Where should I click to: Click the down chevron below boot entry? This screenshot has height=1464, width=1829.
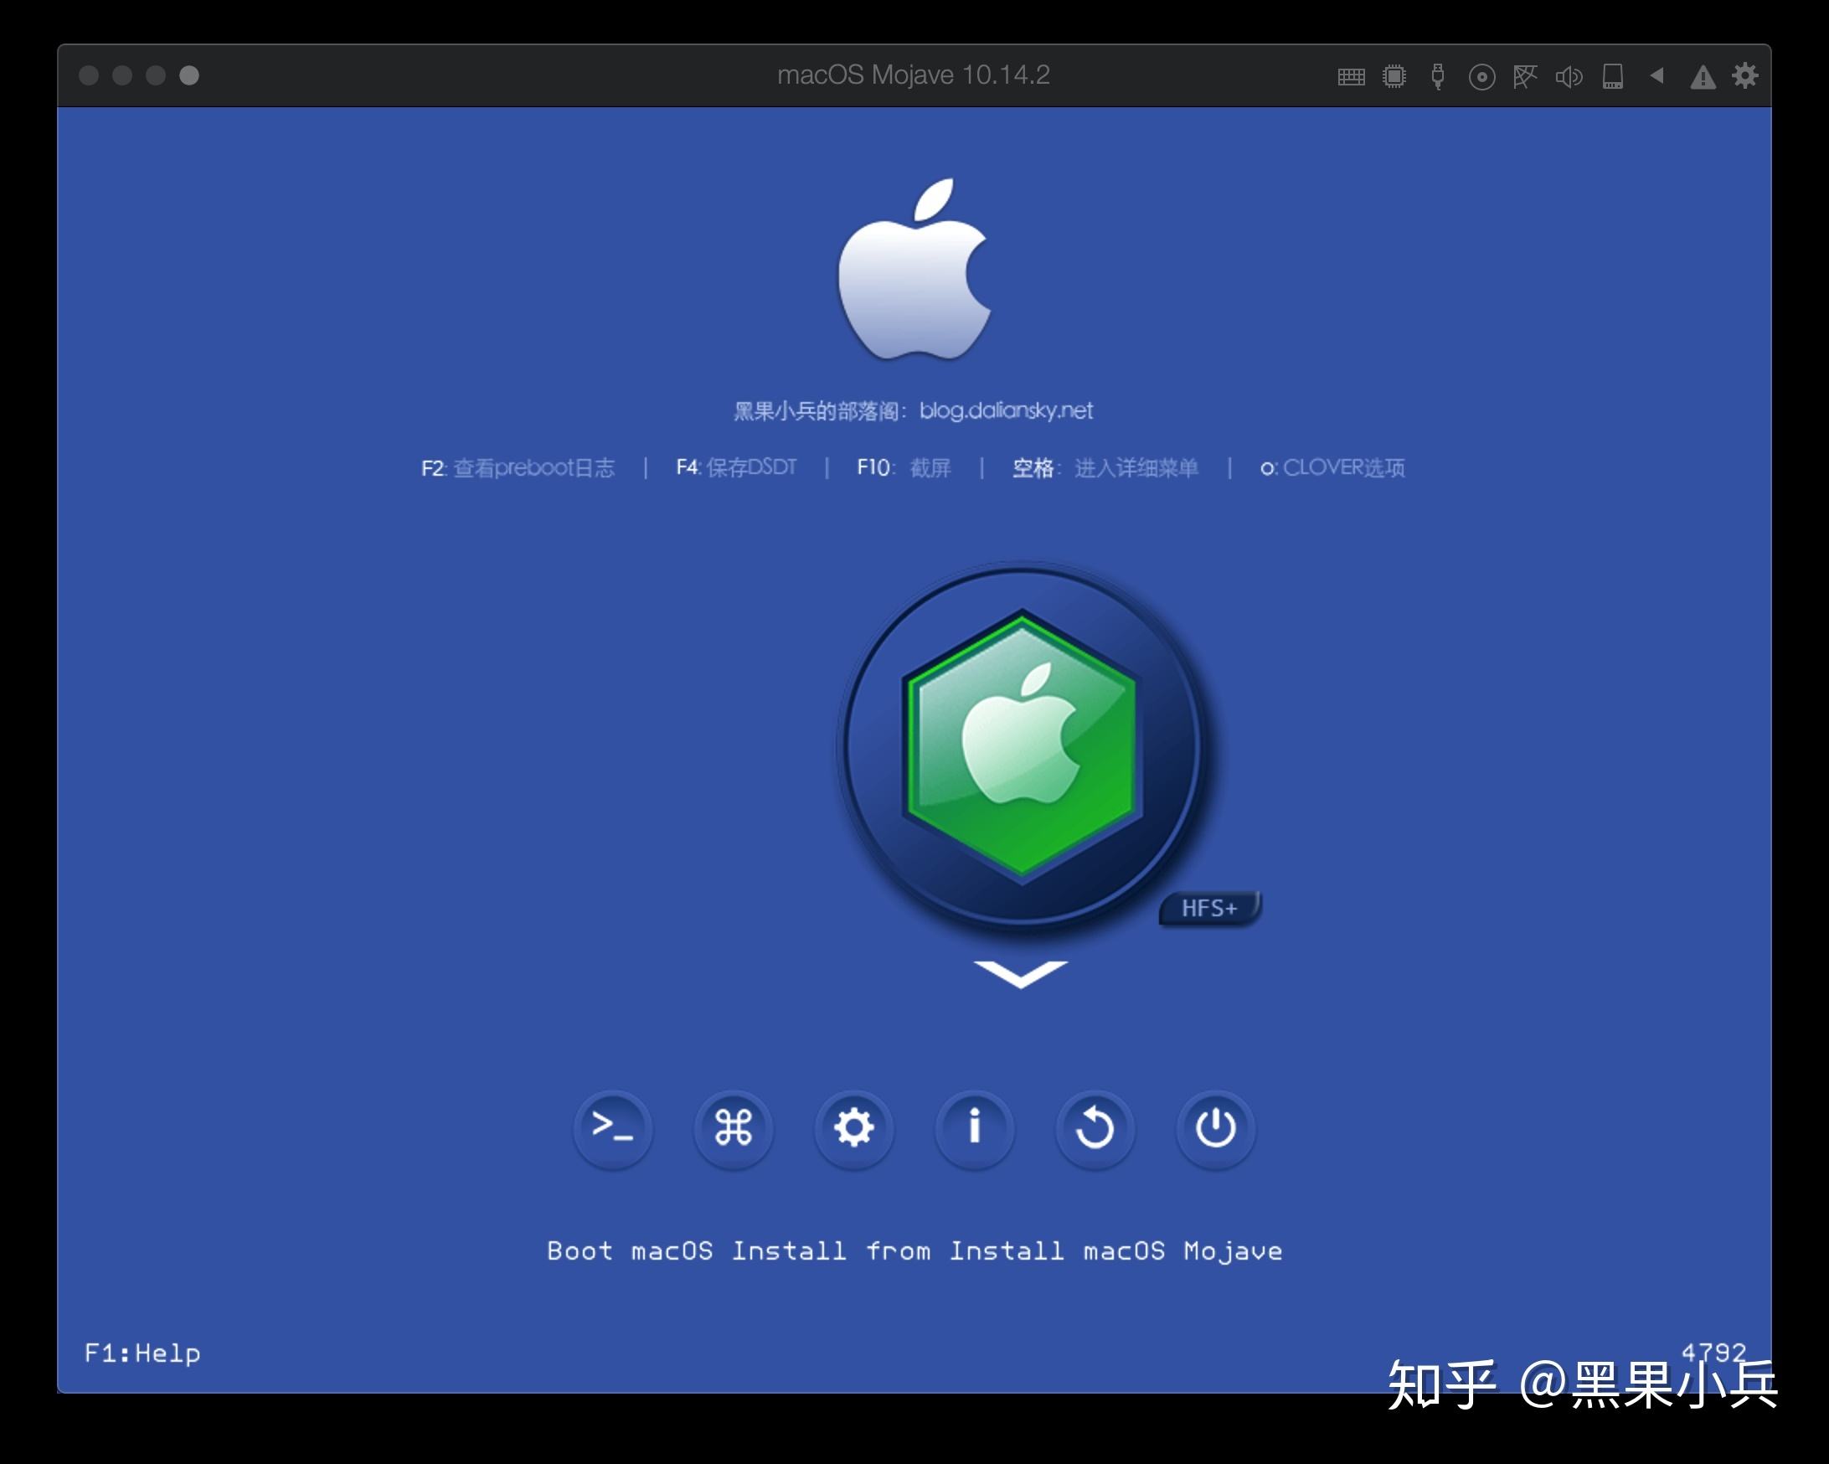tap(1021, 974)
